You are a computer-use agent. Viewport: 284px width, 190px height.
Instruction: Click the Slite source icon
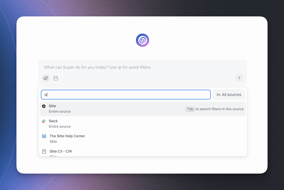click(x=44, y=106)
